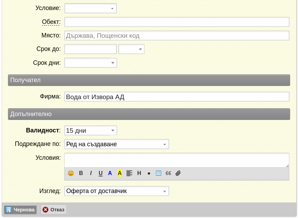The height and width of the screenshot is (218, 298).
Task: Underline text using the U icon
Action: pos(100,173)
